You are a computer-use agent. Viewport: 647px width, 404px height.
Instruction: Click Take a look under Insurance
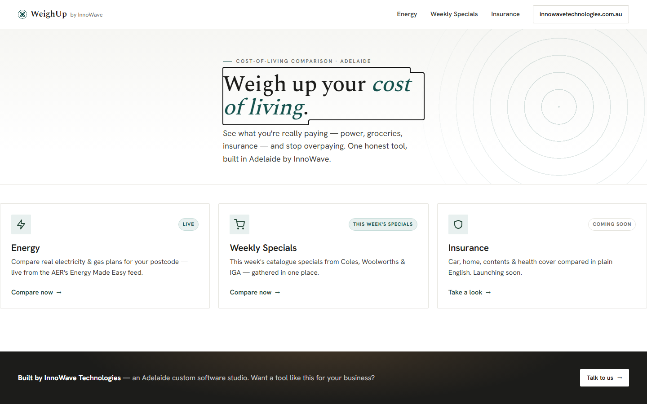click(x=470, y=292)
